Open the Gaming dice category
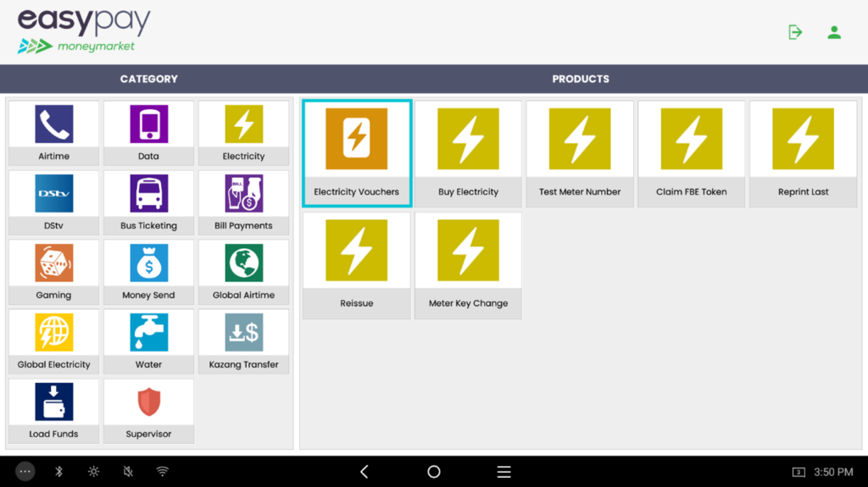Viewport: 868px width, 487px height. (x=53, y=272)
